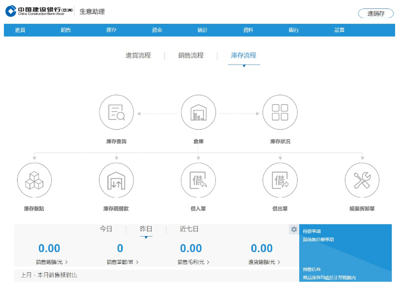
Task: Open the 資金 menu
Action: tap(157, 30)
